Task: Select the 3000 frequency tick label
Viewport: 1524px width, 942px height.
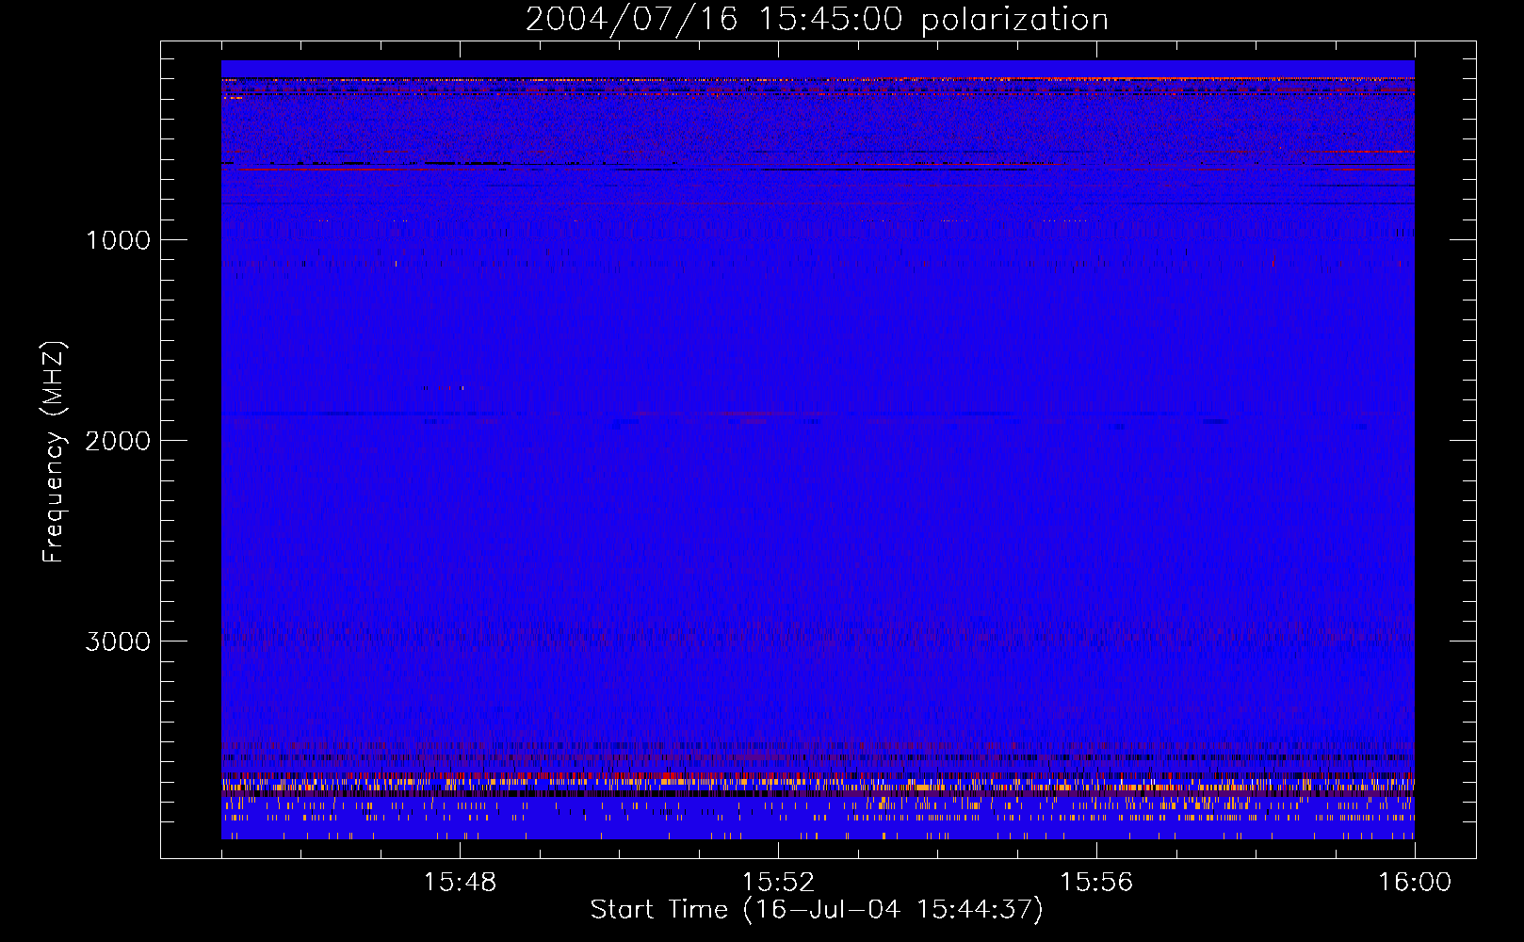Action: tap(118, 642)
